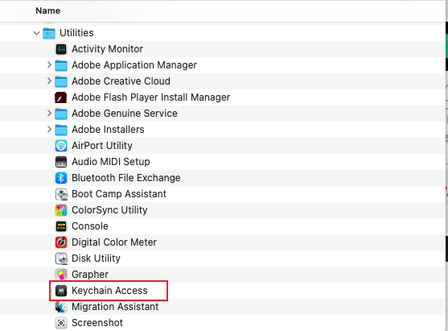
Task: Sort by the Name column header
Action: tap(47, 10)
